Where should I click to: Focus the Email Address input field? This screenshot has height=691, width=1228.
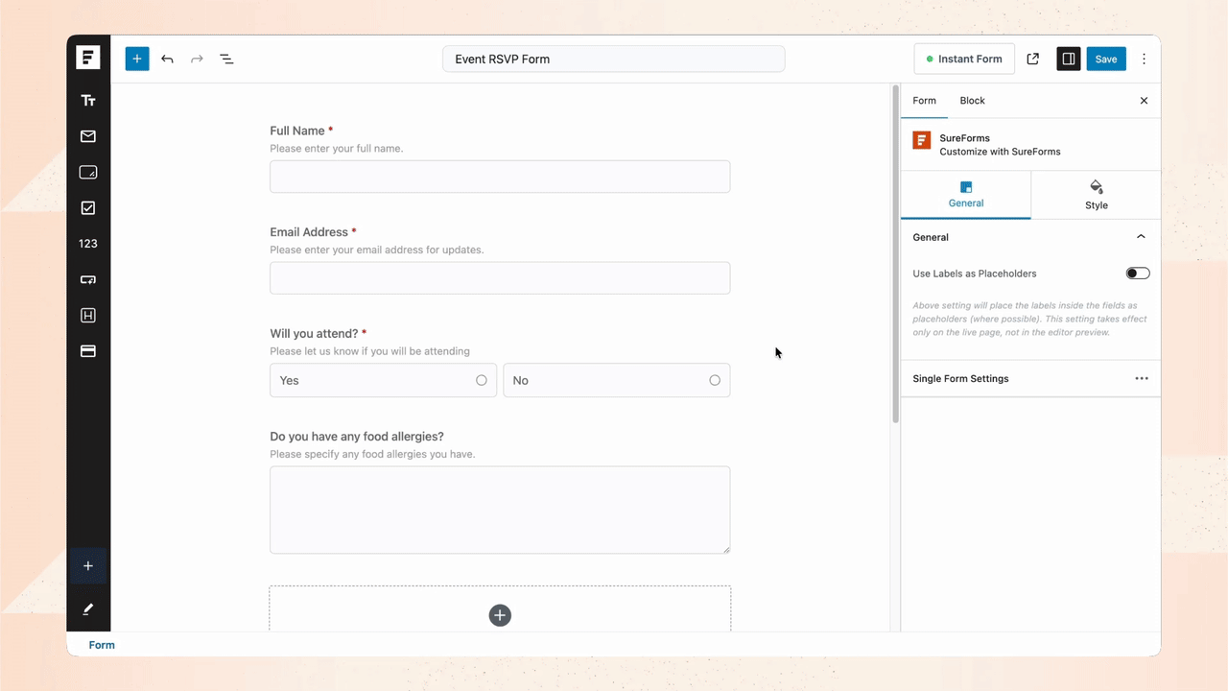tap(500, 278)
